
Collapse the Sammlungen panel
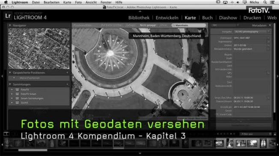coord(10,84)
